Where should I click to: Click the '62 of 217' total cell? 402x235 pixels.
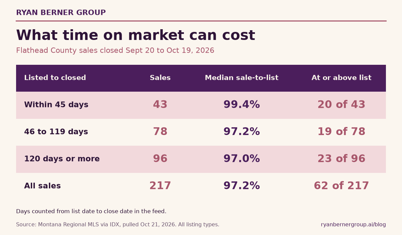(341, 186)
